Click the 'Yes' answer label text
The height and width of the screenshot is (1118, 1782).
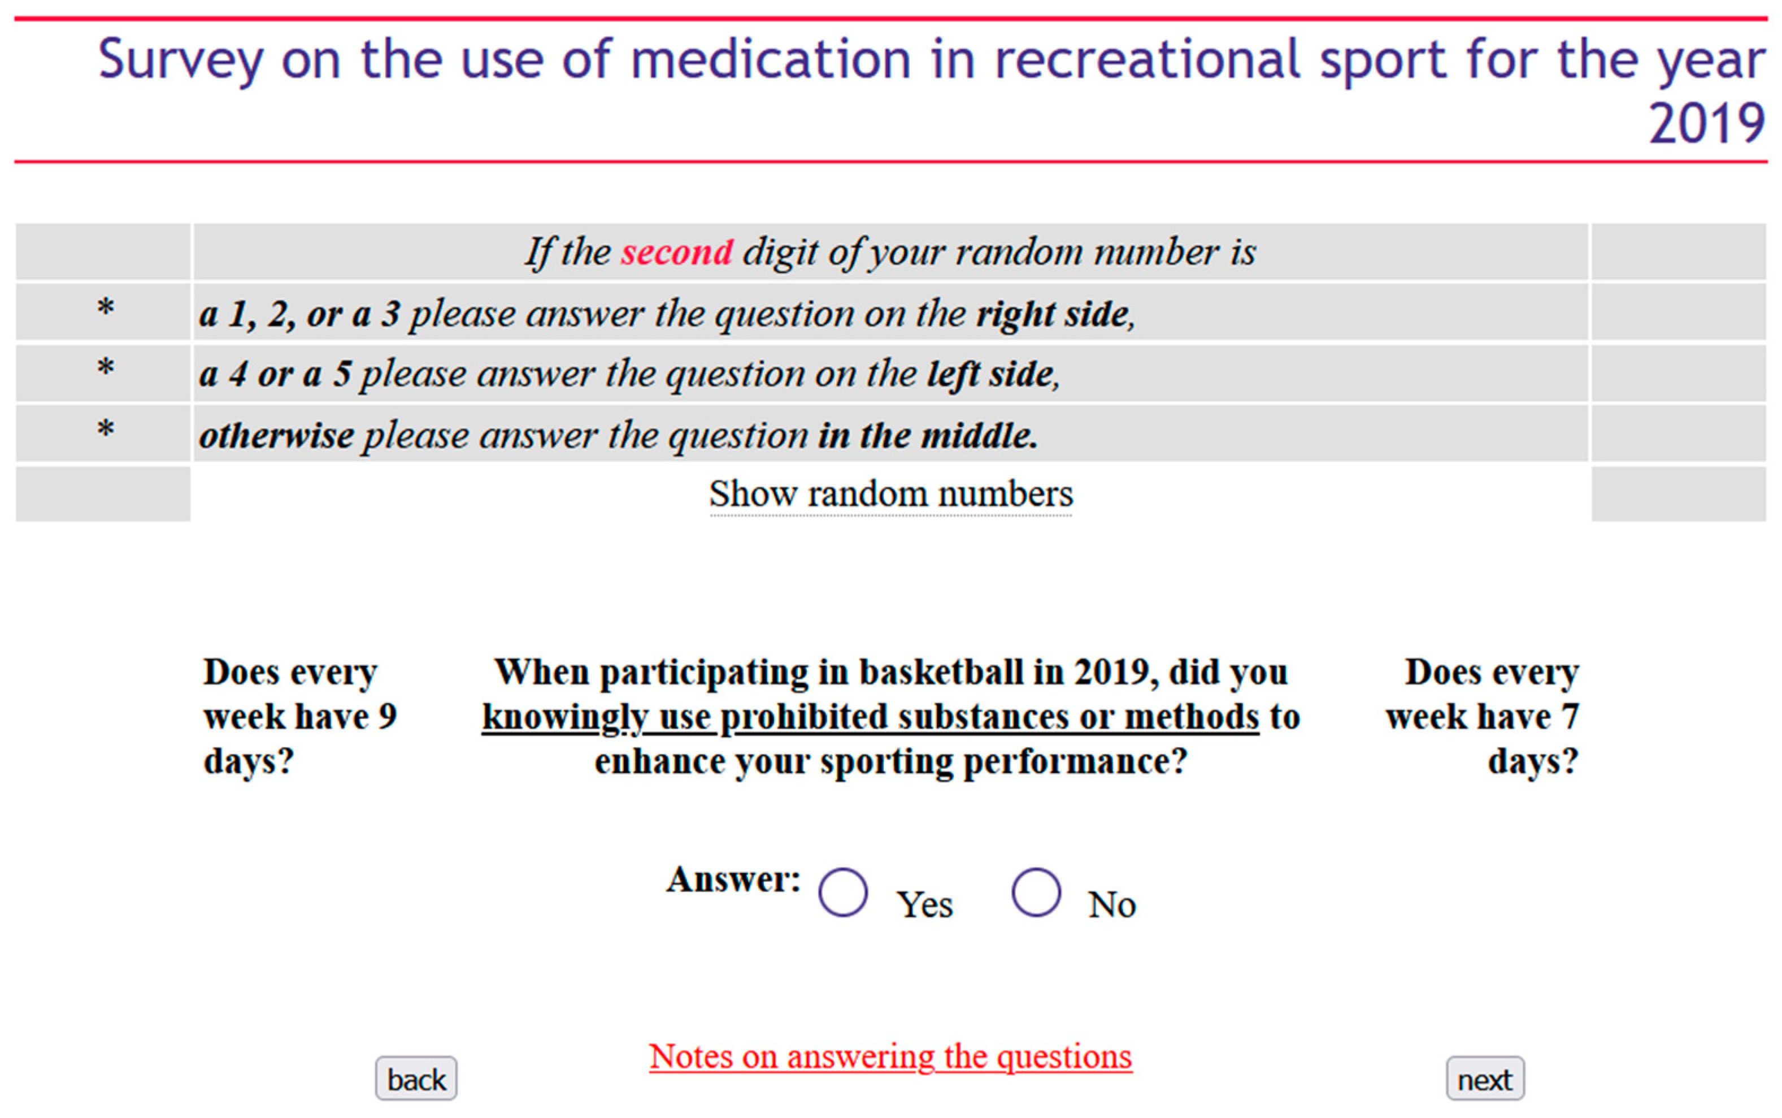tap(925, 904)
